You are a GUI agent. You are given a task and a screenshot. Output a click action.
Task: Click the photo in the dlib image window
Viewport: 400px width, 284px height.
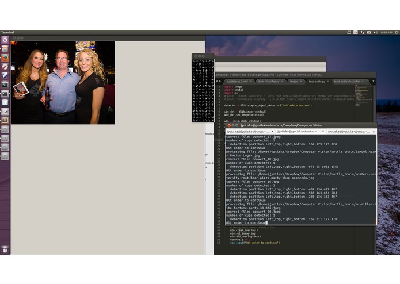(x=63, y=83)
